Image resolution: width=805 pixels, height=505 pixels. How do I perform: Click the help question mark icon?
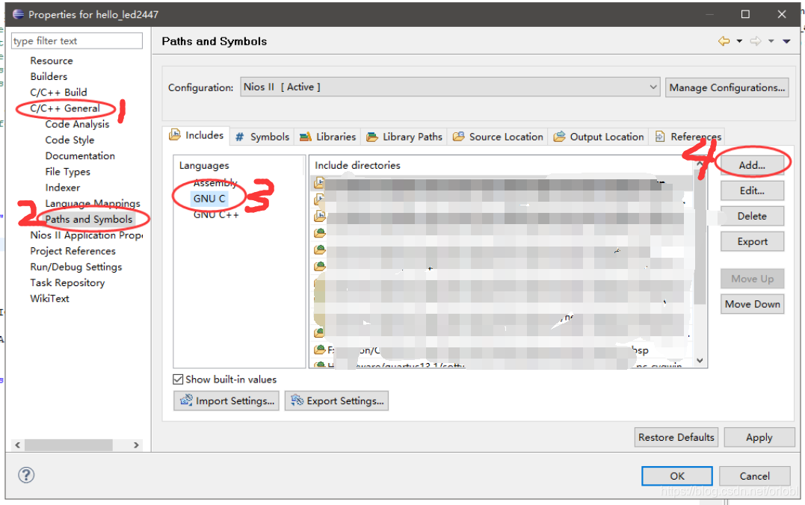tap(26, 474)
